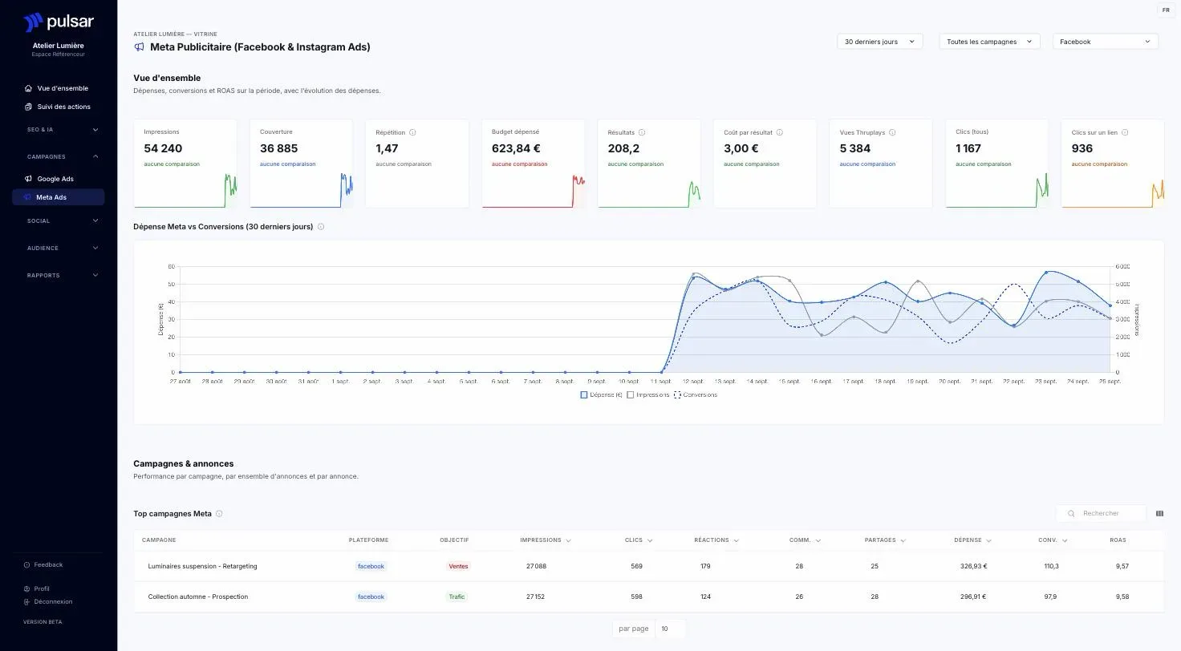
Task: Toggle Conversions legend series
Action: (696, 394)
